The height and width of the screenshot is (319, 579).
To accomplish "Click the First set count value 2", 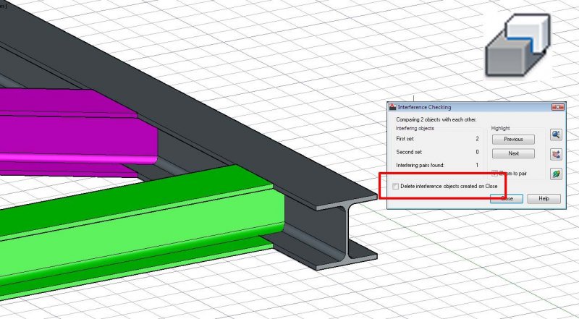I will pyautogui.click(x=478, y=139).
